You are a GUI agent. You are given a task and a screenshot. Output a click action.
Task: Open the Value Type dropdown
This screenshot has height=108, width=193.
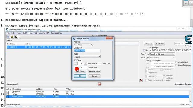click(162, 58)
